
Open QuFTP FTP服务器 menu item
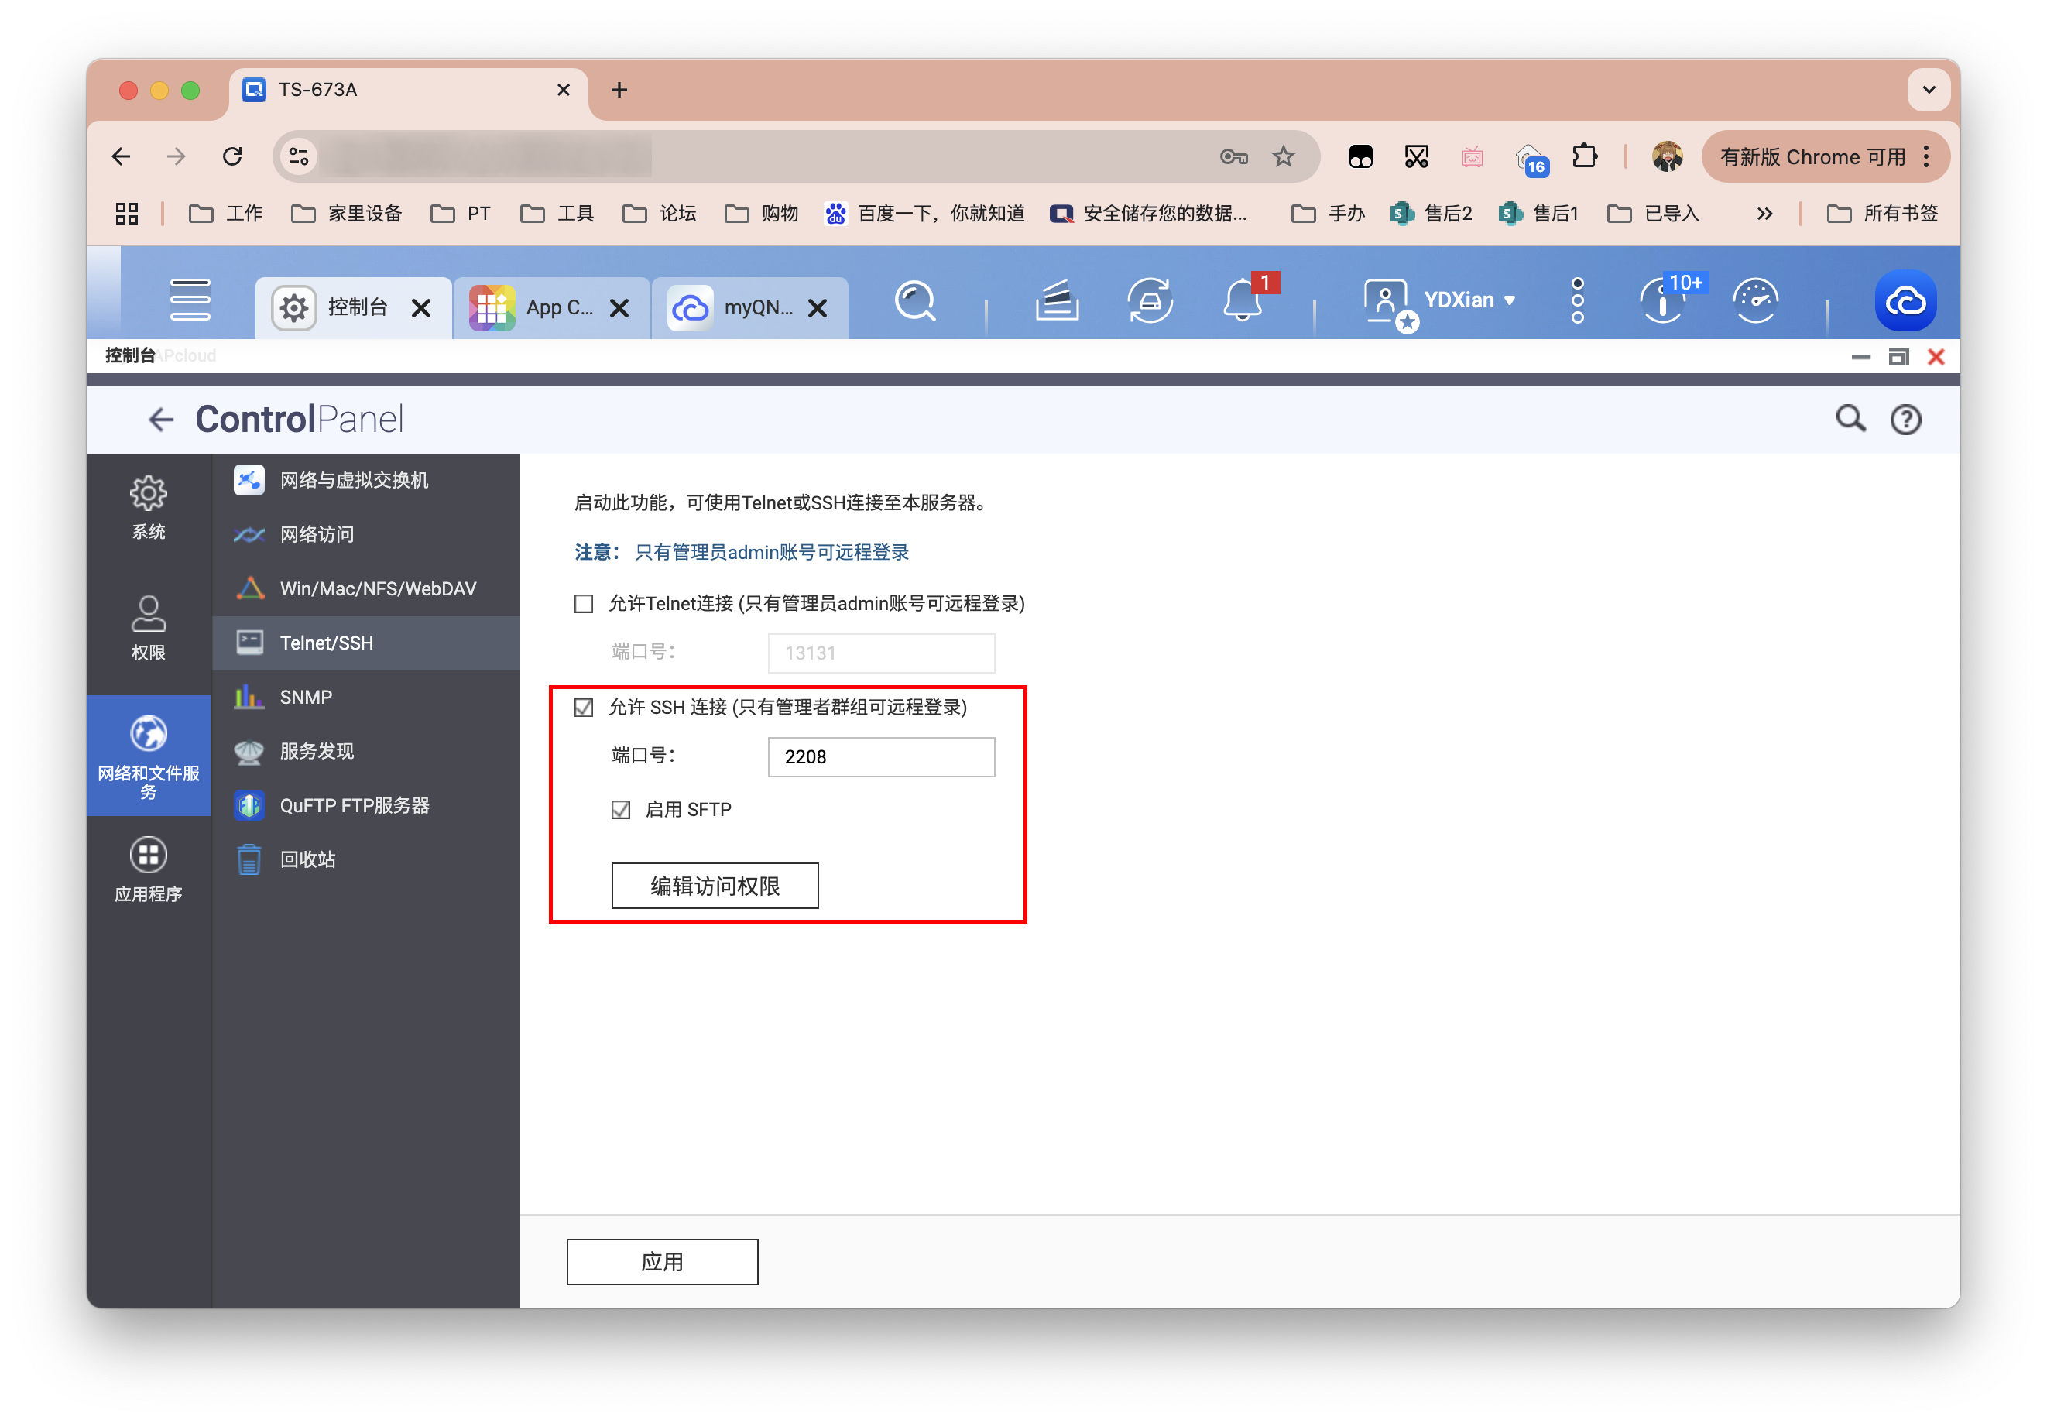[365, 806]
